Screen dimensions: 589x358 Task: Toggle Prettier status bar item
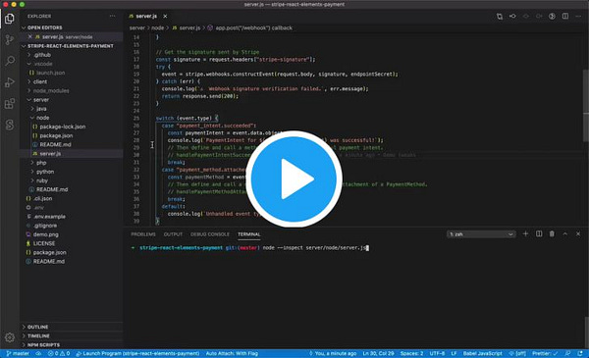(545, 353)
